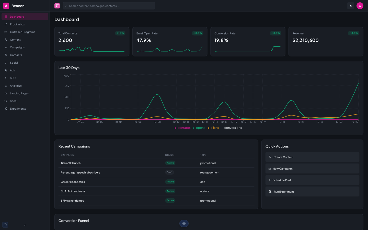Focus the search content input field

click(x=109, y=6)
